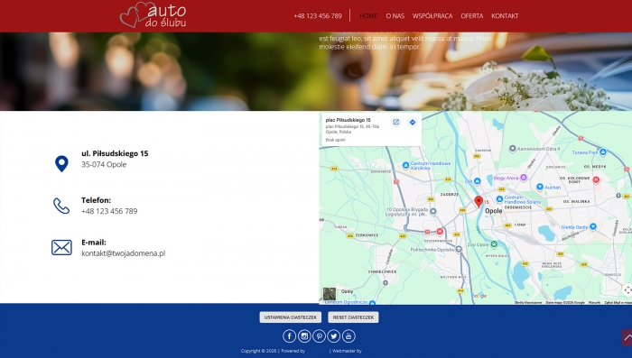Click the 'Telefon:' label
This screenshot has height=358, width=632.
pos(96,200)
